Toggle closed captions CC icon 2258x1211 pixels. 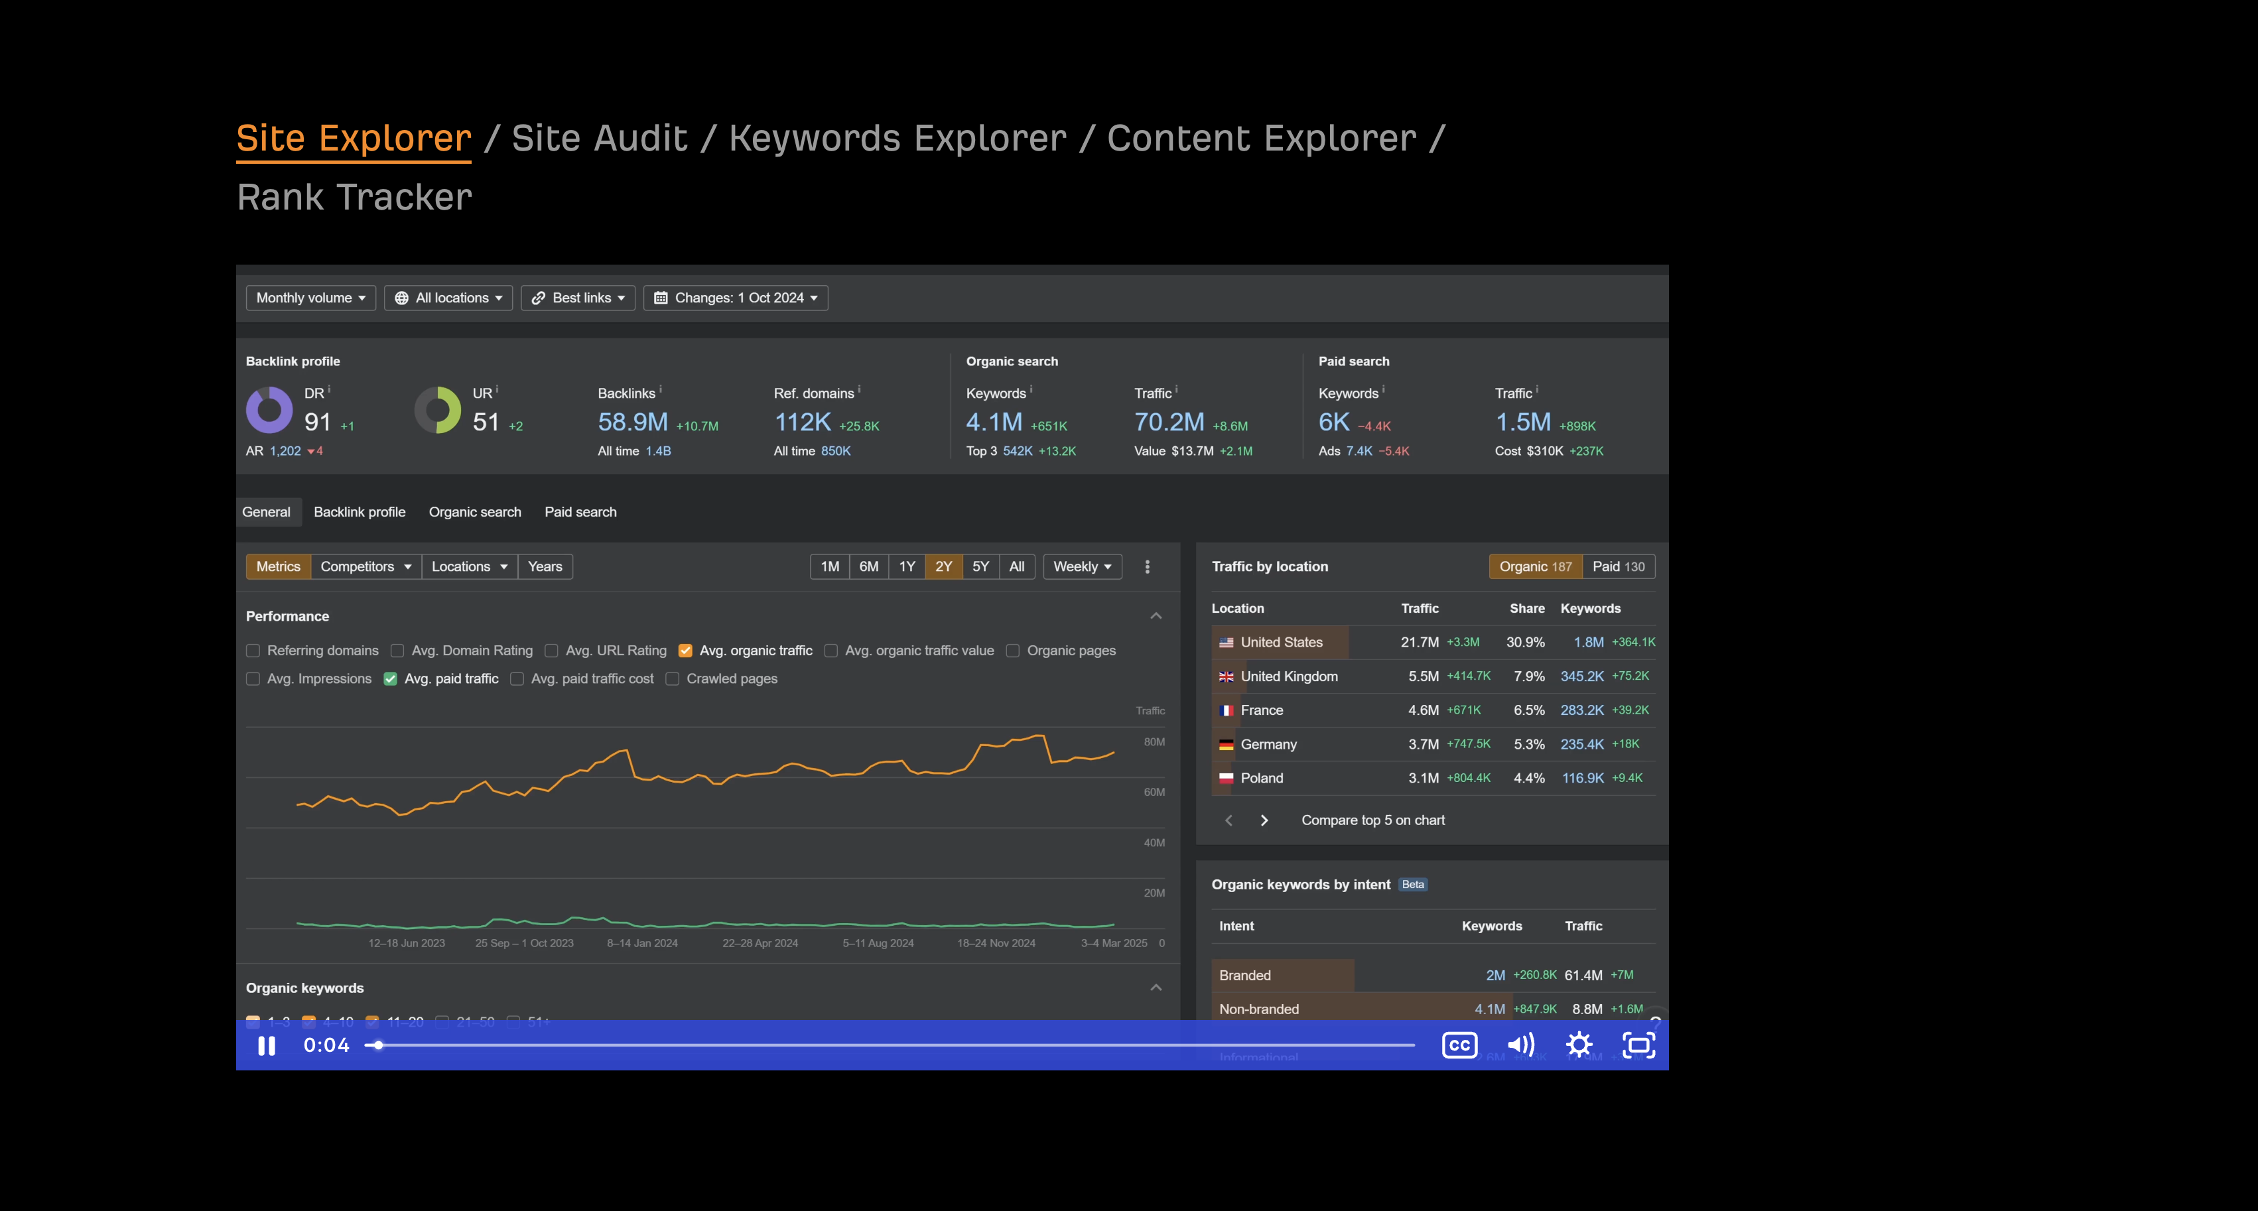click(x=1459, y=1045)
